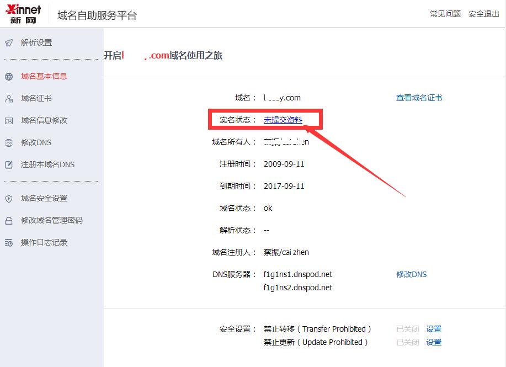The width and height of the screenshot is (506, 367).
Task: Click 已关闭 status for 禁止转移
Action: (x=408, y=329)
